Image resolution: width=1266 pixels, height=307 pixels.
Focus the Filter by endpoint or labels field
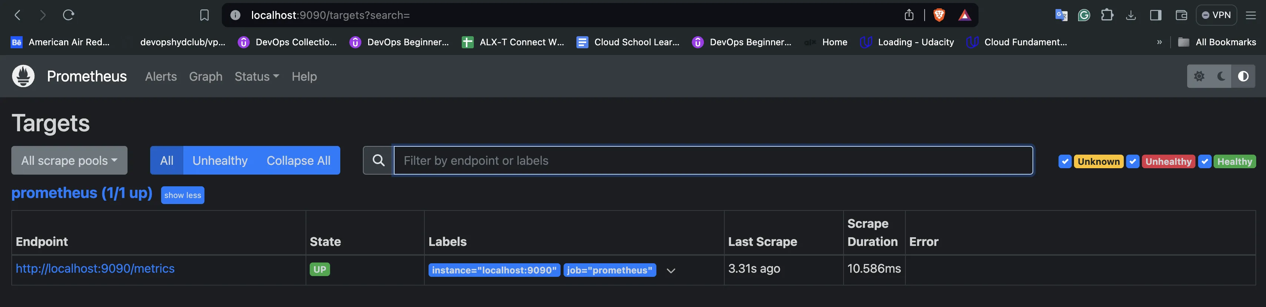click(x=713, y=160)
